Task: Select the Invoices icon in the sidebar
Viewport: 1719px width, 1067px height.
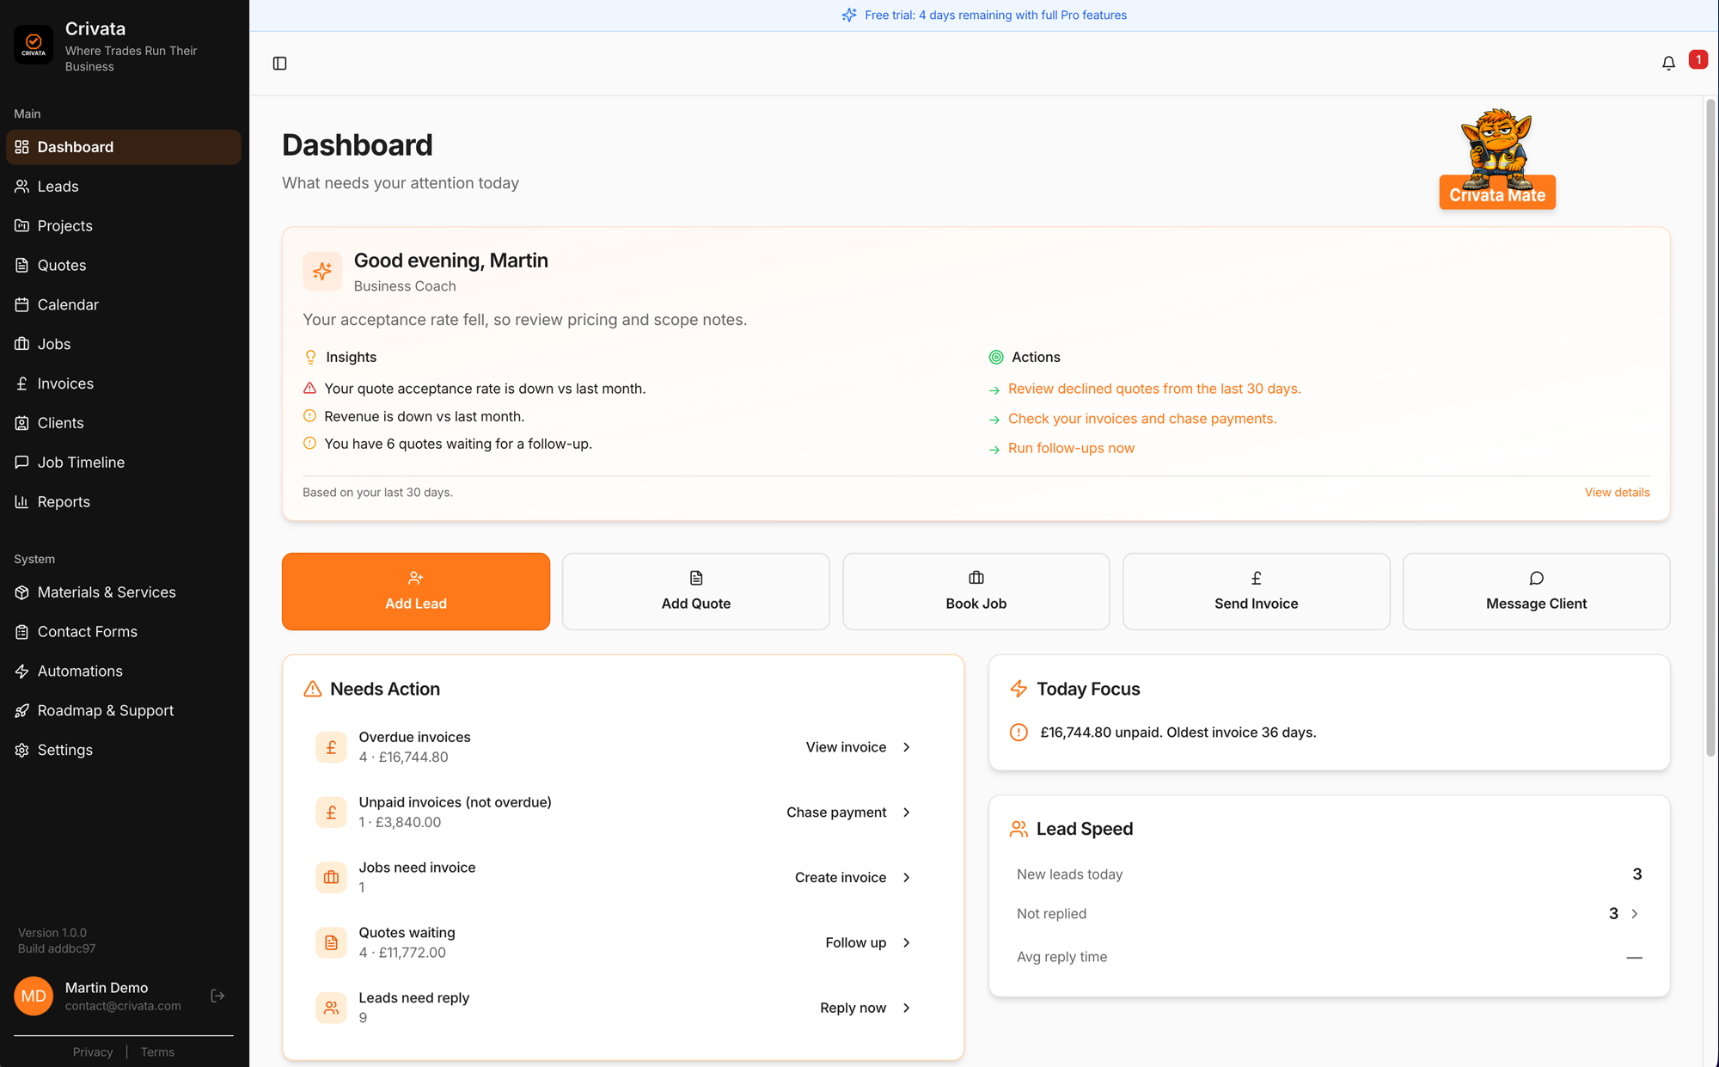Action: pos(21,383)
